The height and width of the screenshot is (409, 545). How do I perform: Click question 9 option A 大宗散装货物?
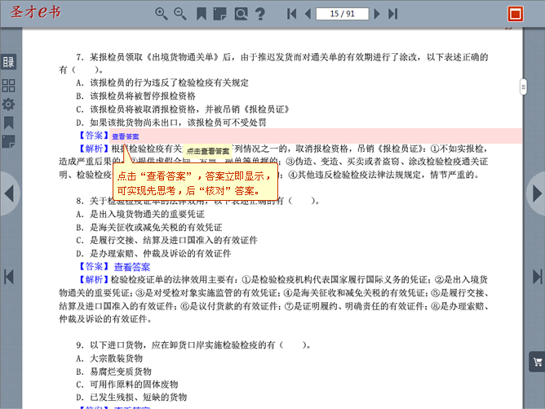pos(109,358)
